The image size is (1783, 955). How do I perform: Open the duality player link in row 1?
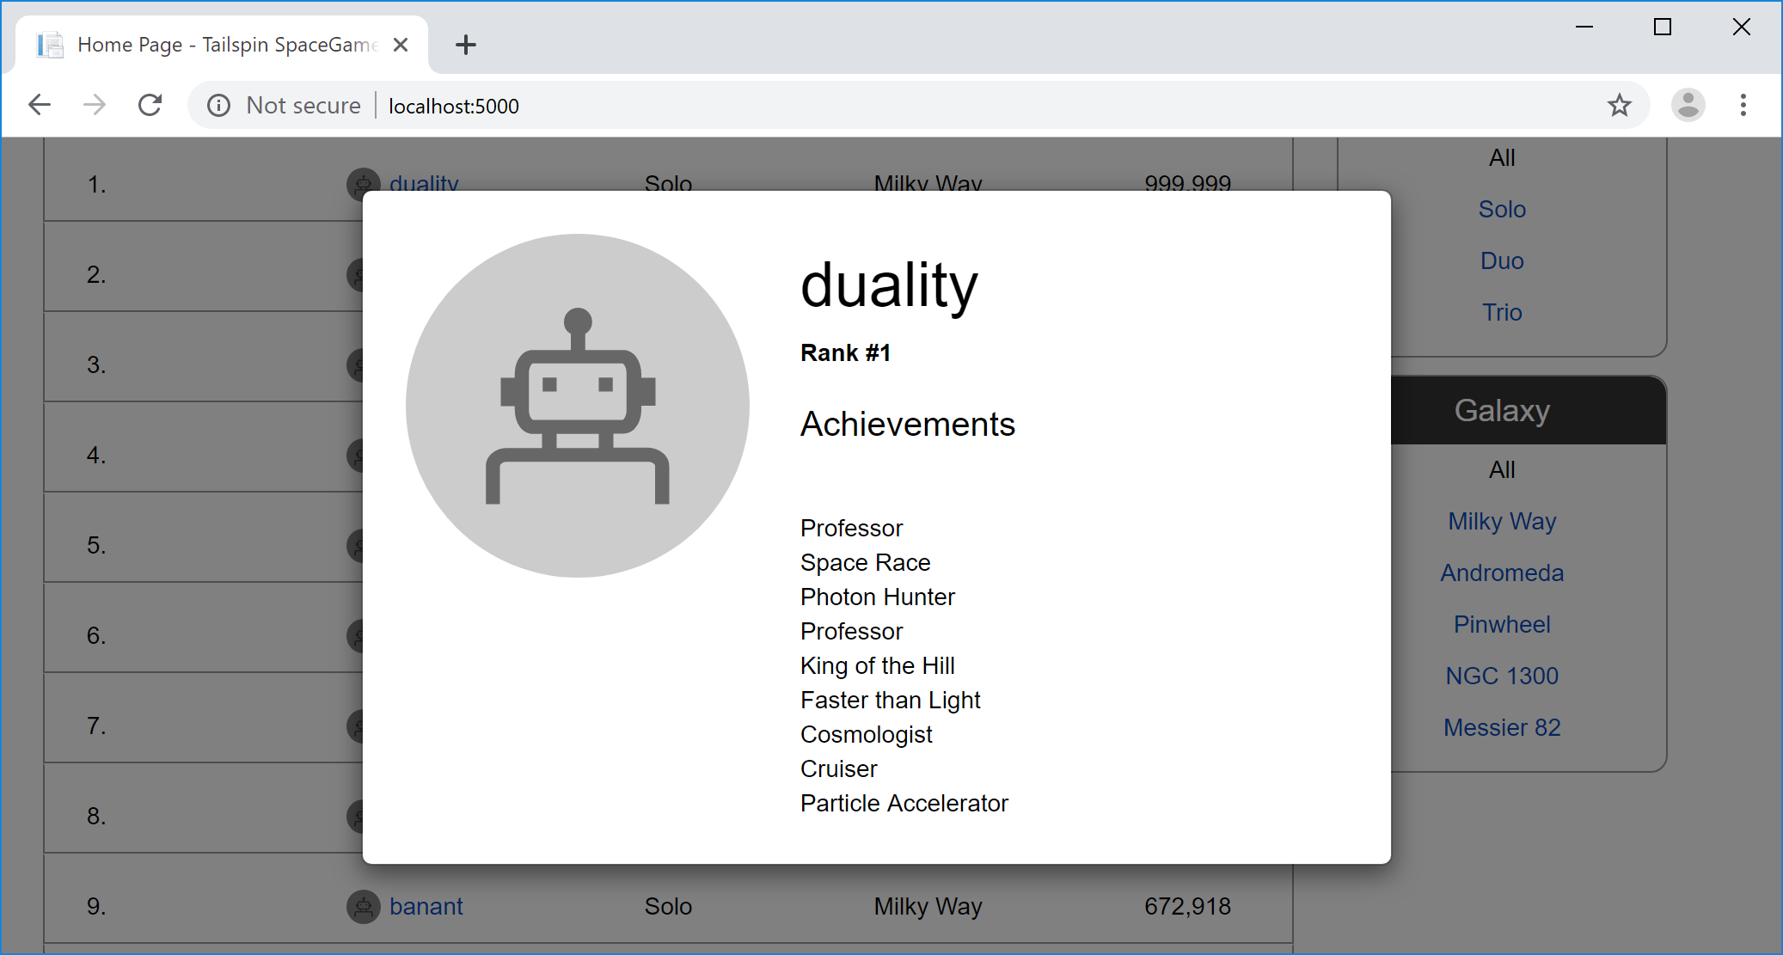(424, 181)
